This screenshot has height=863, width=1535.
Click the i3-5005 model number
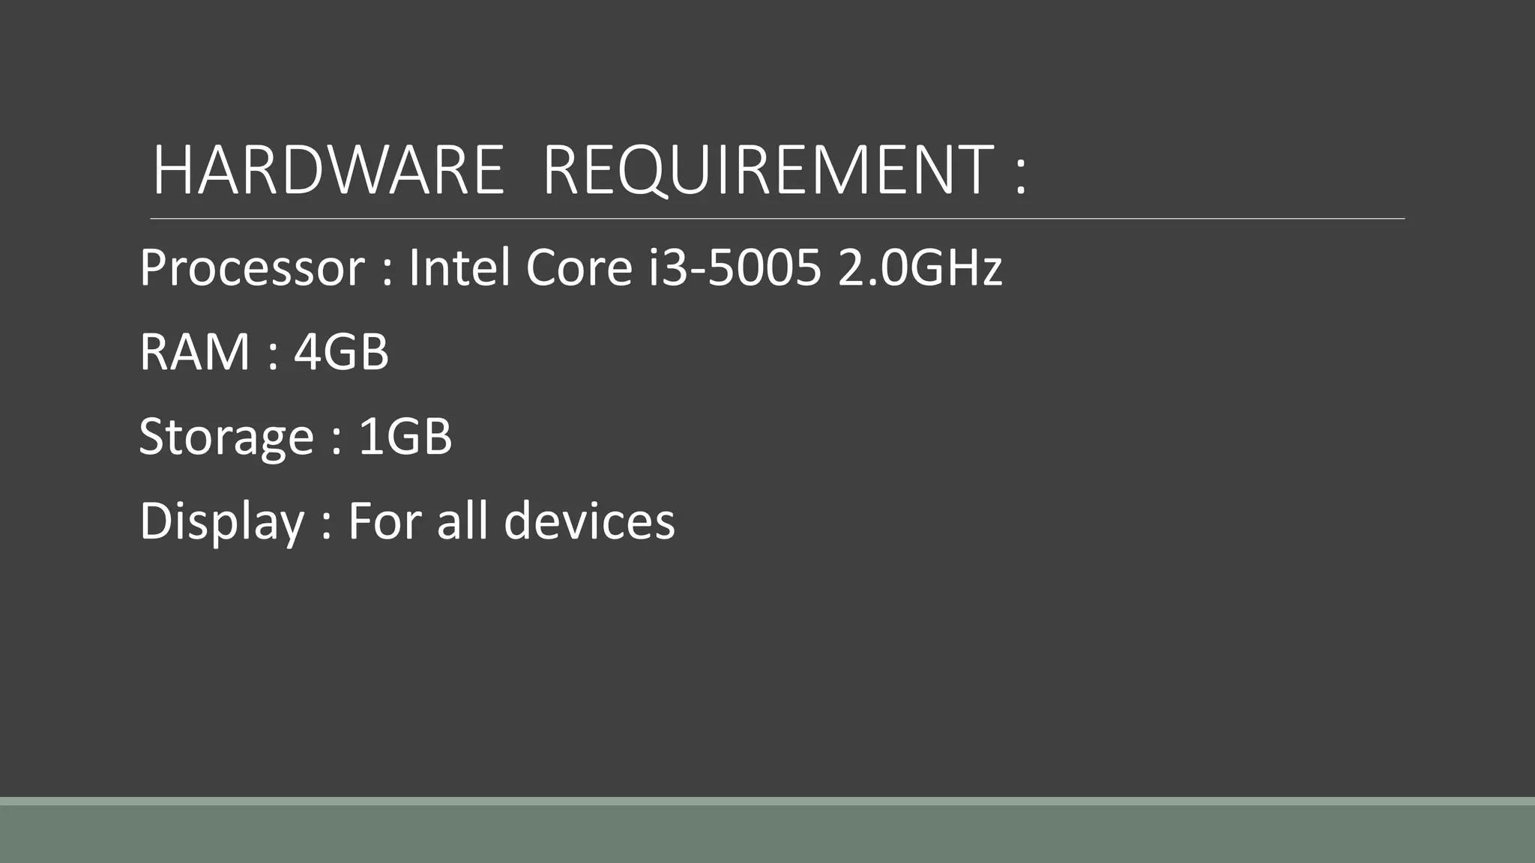(x=735, y=268)
